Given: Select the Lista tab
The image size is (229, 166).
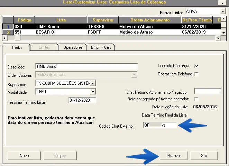Looking at the screenshot, I should (x=17, y=47).
